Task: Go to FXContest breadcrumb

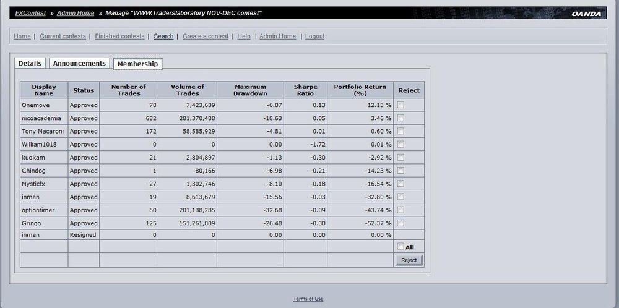Action: [31, 13]
